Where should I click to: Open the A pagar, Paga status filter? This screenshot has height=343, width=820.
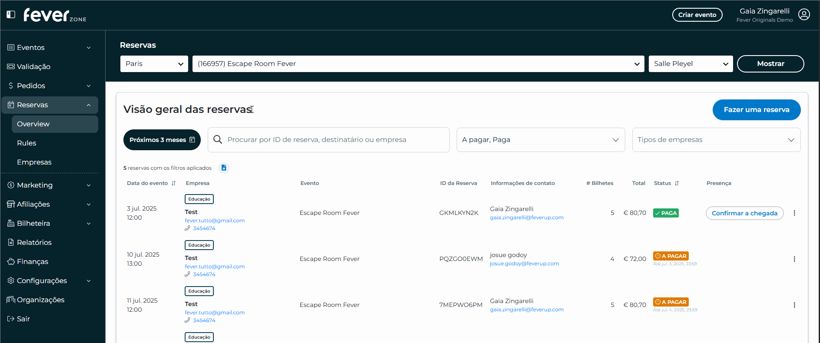tap(541, 140)
